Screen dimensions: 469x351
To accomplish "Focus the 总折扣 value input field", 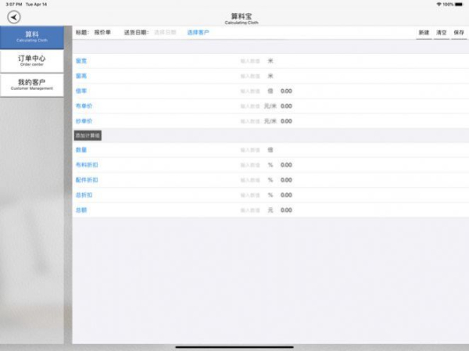I will tap(250, 195).
